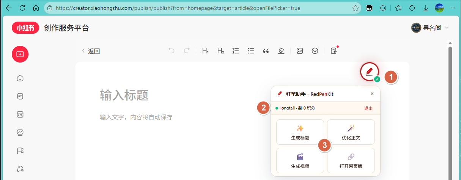Go to browser home page icon
Screen dimensions: 461x180
click(x=36, y=8)
